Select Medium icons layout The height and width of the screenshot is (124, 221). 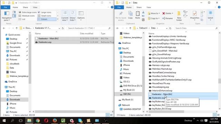pos(27,16)
